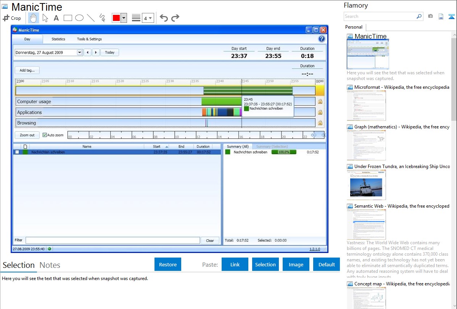Click the 100.0% progress bar in summary

(283, 152)
